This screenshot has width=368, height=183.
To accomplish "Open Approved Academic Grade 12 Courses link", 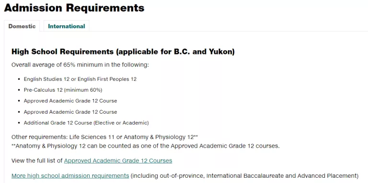I will [118, 161].
